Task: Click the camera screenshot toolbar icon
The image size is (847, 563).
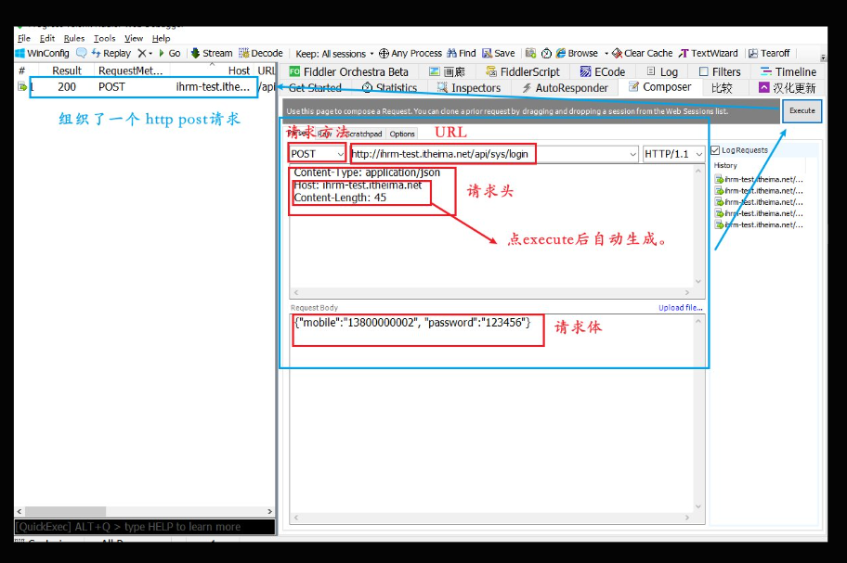Action: [x=530, y=54]
